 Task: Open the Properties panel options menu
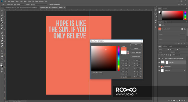(x=187, y=22)
